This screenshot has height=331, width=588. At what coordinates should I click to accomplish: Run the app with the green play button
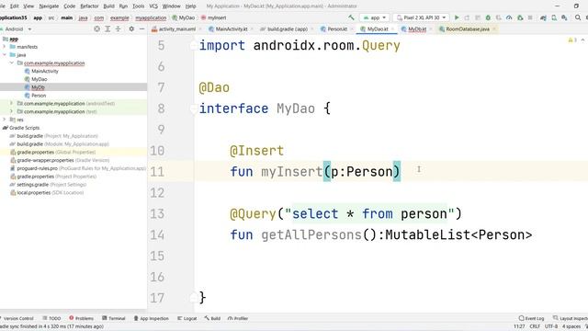457,17
